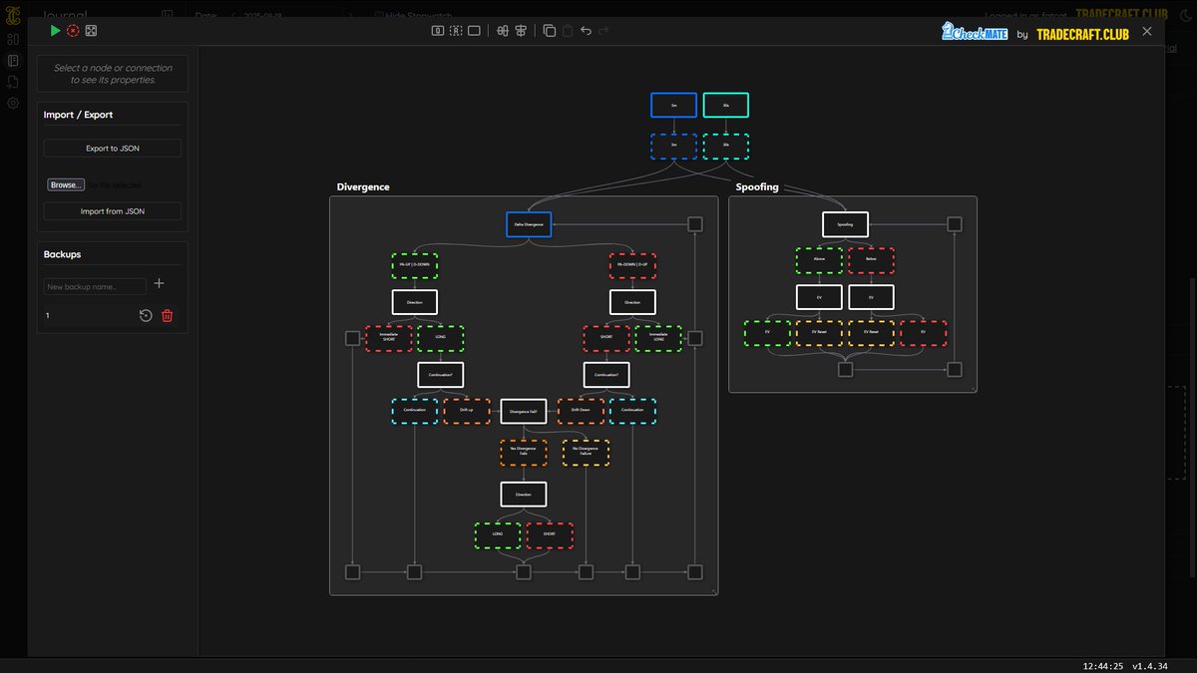Click the Spoofing group title
Screen dimensions: 1197x673
(x=757, y=186)
